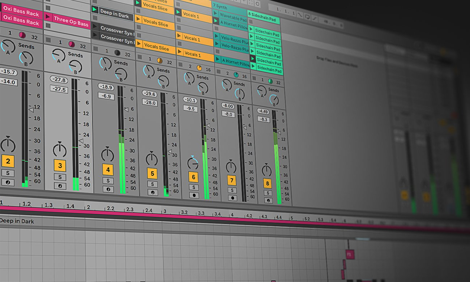Solo track 6
Viewport: 470px width, 282px height.
[194, 187]
